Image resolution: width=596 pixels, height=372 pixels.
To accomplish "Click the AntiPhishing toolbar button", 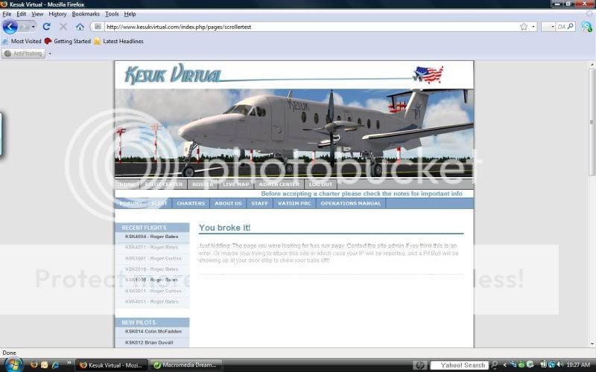I will pyautogui.click(x=24, y=54).
